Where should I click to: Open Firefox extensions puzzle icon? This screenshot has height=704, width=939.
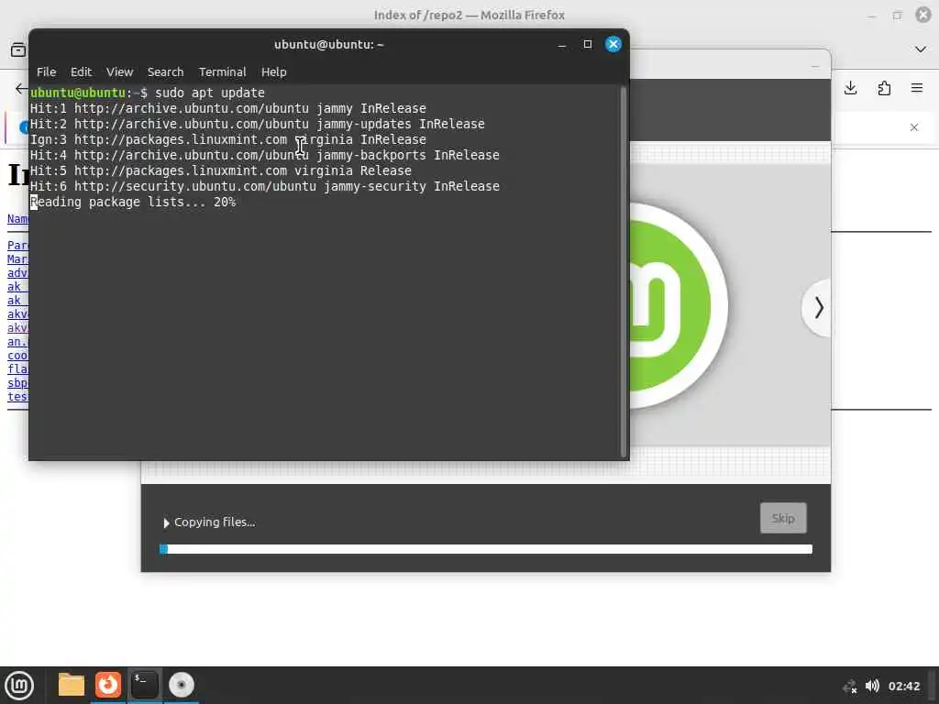point(884,89)
